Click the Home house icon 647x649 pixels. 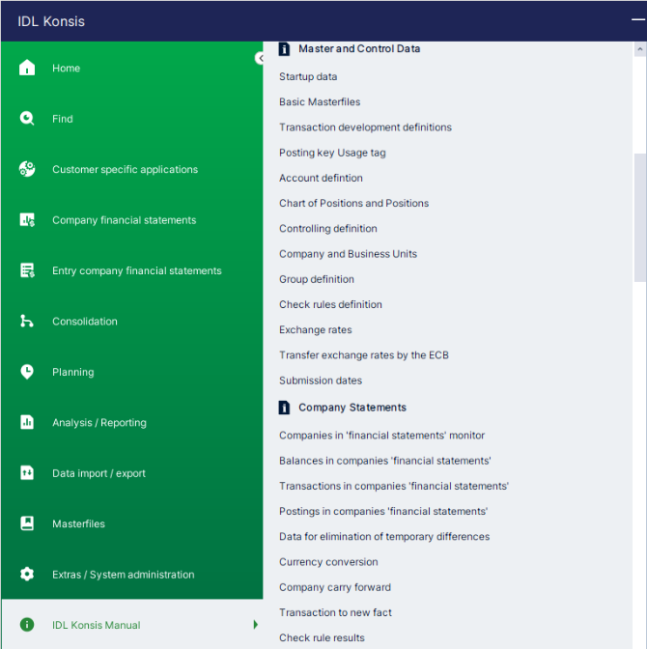[27, 68]
